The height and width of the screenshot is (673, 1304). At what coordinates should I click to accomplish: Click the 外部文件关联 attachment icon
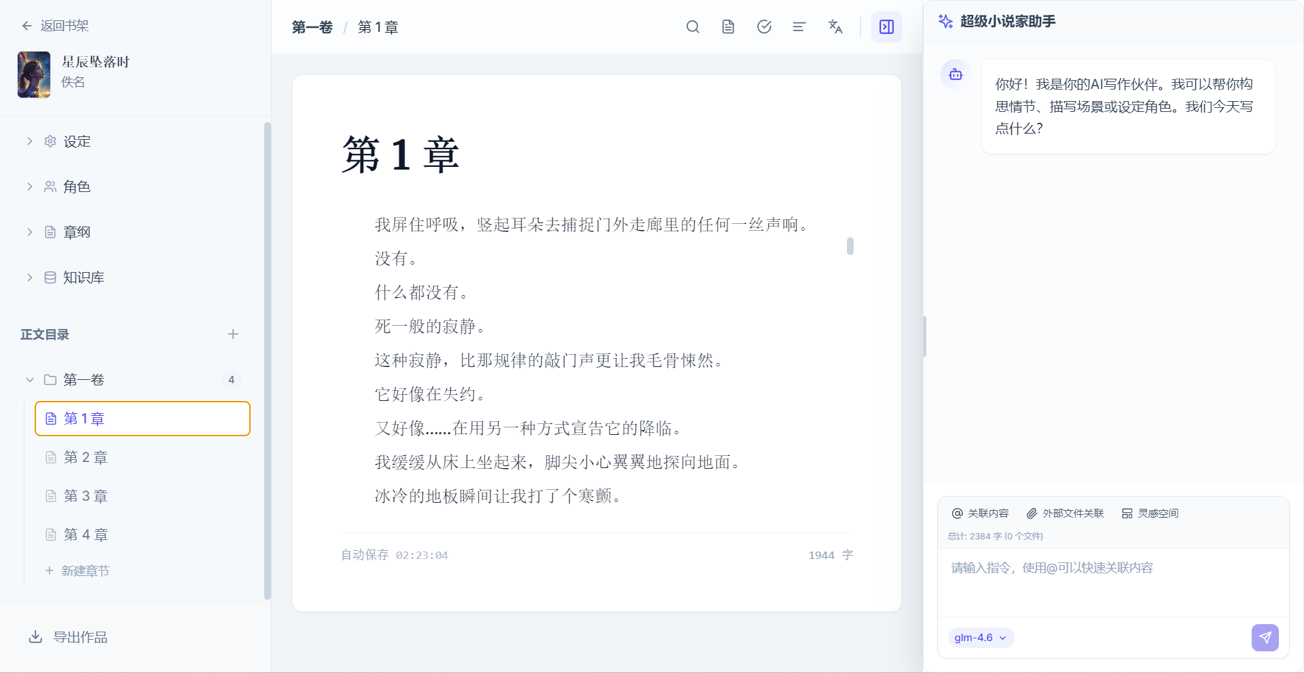[1032, 514]
